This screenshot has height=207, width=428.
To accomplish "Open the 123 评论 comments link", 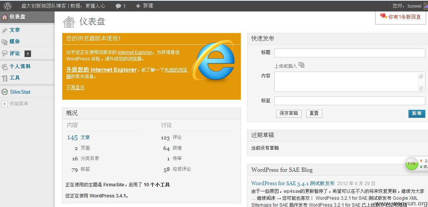I will 171,137.
